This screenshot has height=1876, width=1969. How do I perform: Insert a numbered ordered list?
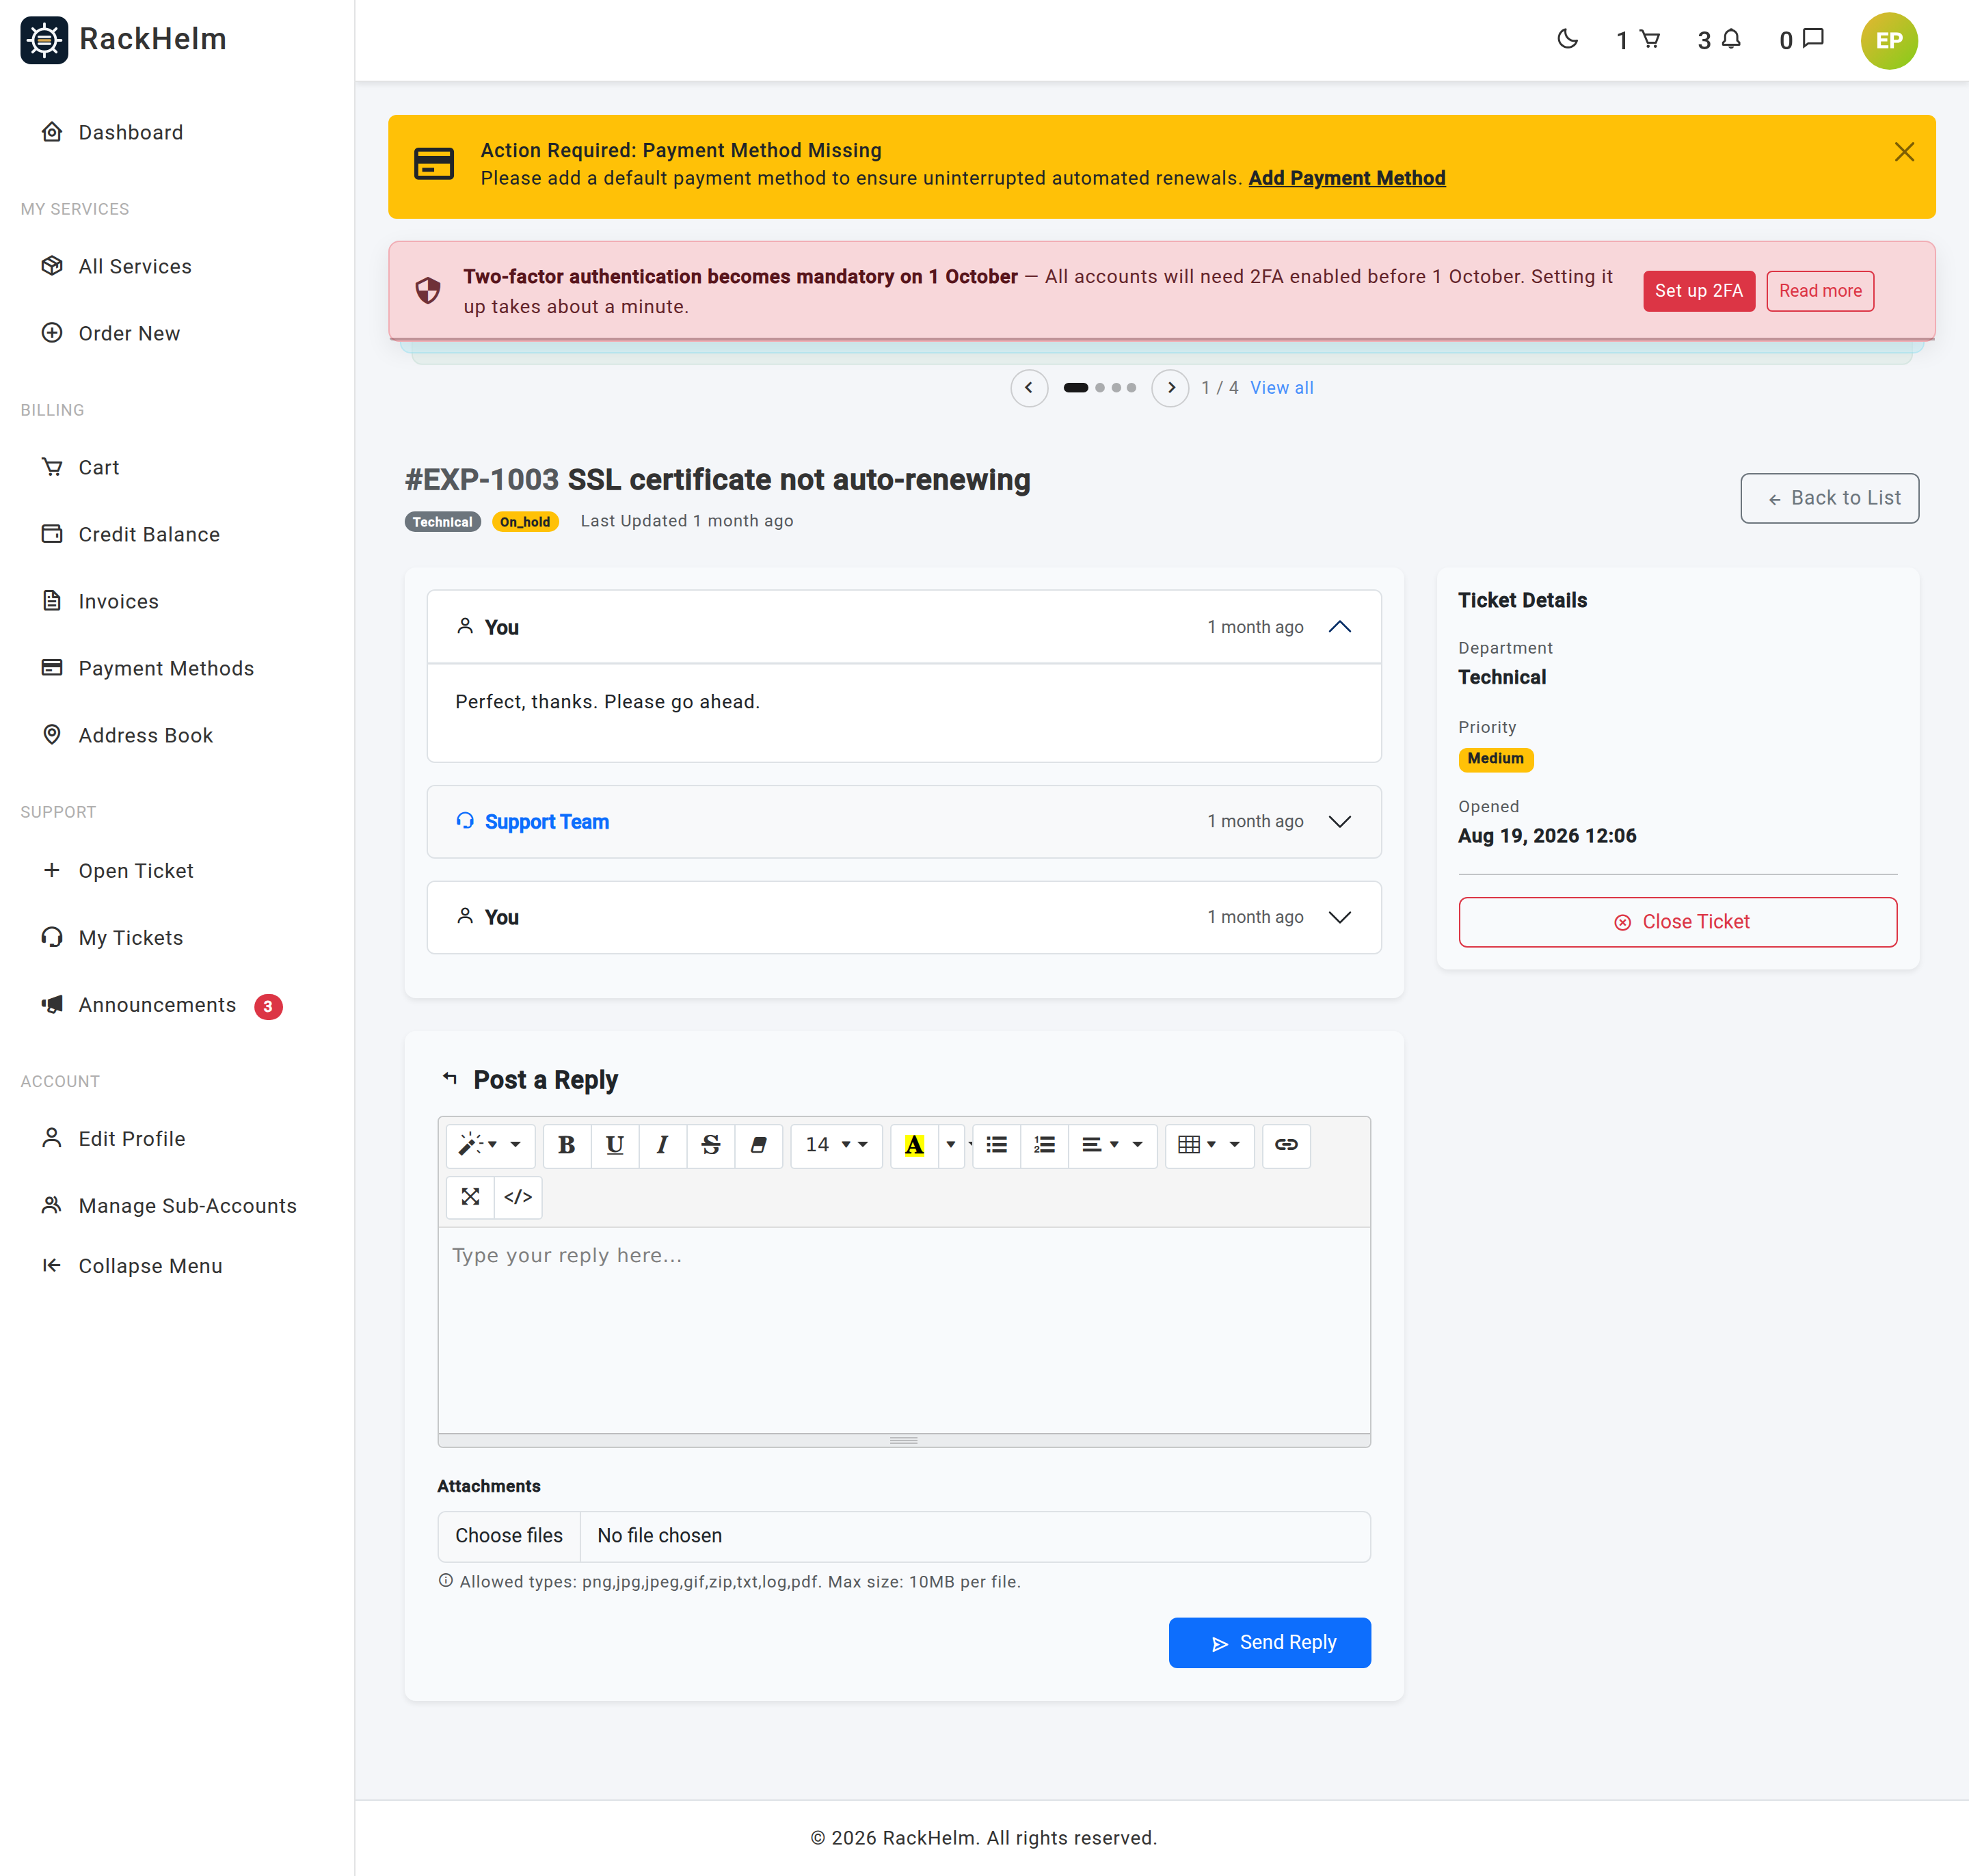click(1044, 1145)
